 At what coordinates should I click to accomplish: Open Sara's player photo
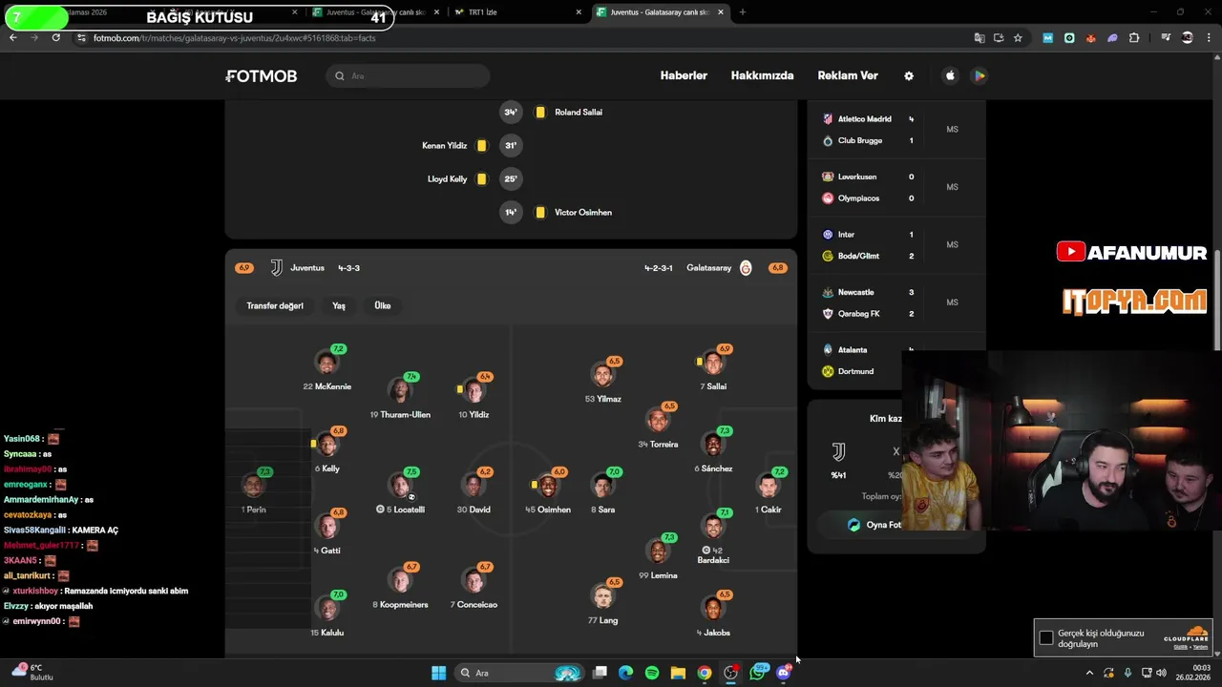(602, 486)
